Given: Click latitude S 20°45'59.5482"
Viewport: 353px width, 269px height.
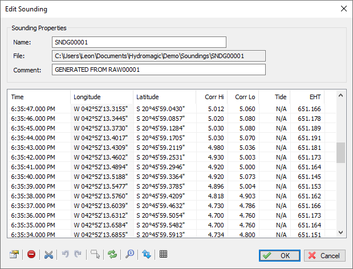Looking at the screenshot, I should point(160,225).
